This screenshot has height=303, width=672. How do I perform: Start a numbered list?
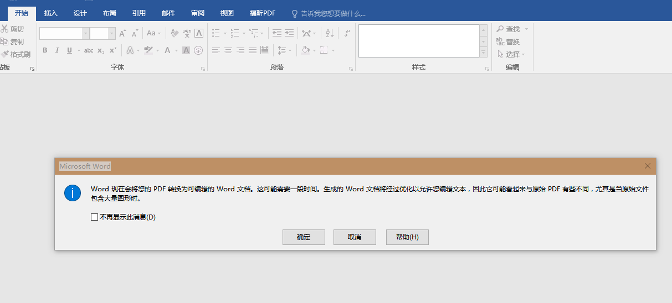(x=235, y=34)
